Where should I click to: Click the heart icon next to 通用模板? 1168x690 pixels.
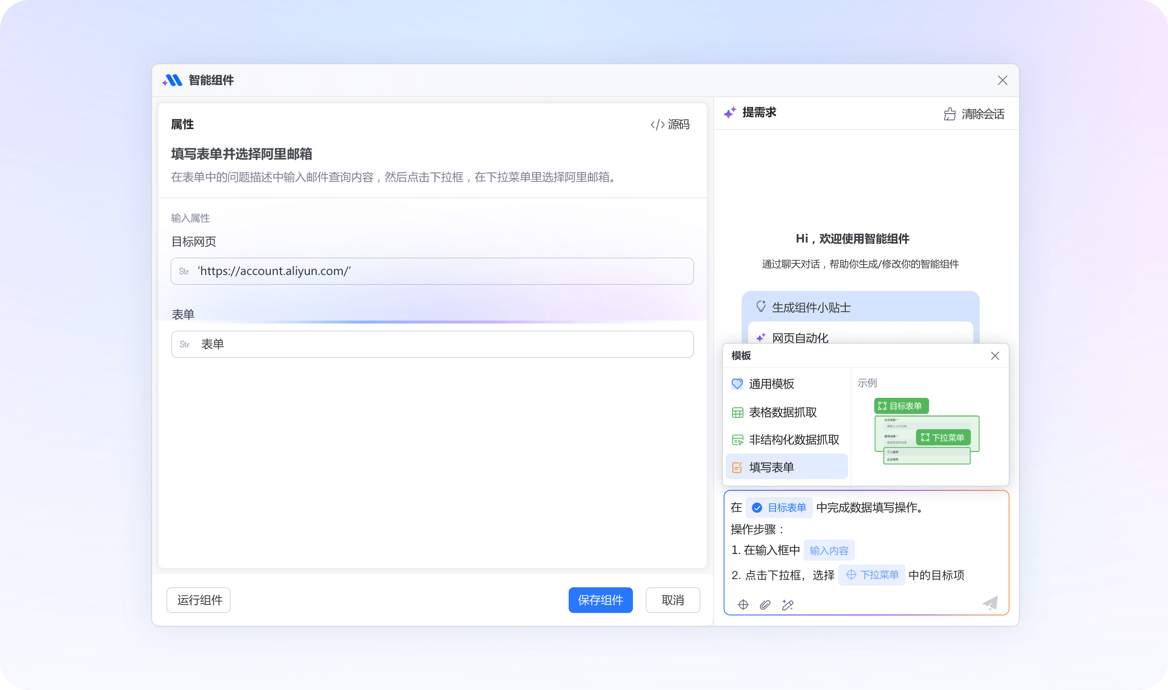pyautogui.click(x=737, y=384)
